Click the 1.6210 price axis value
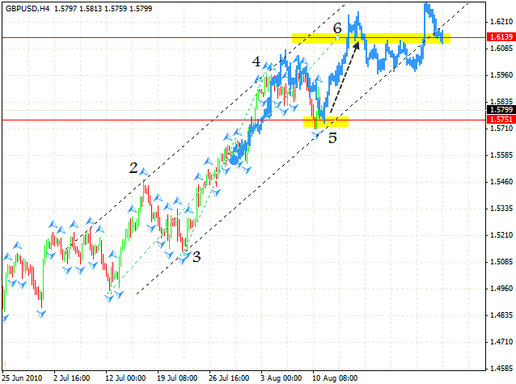The image size is (516, 384). coord(501,22)
